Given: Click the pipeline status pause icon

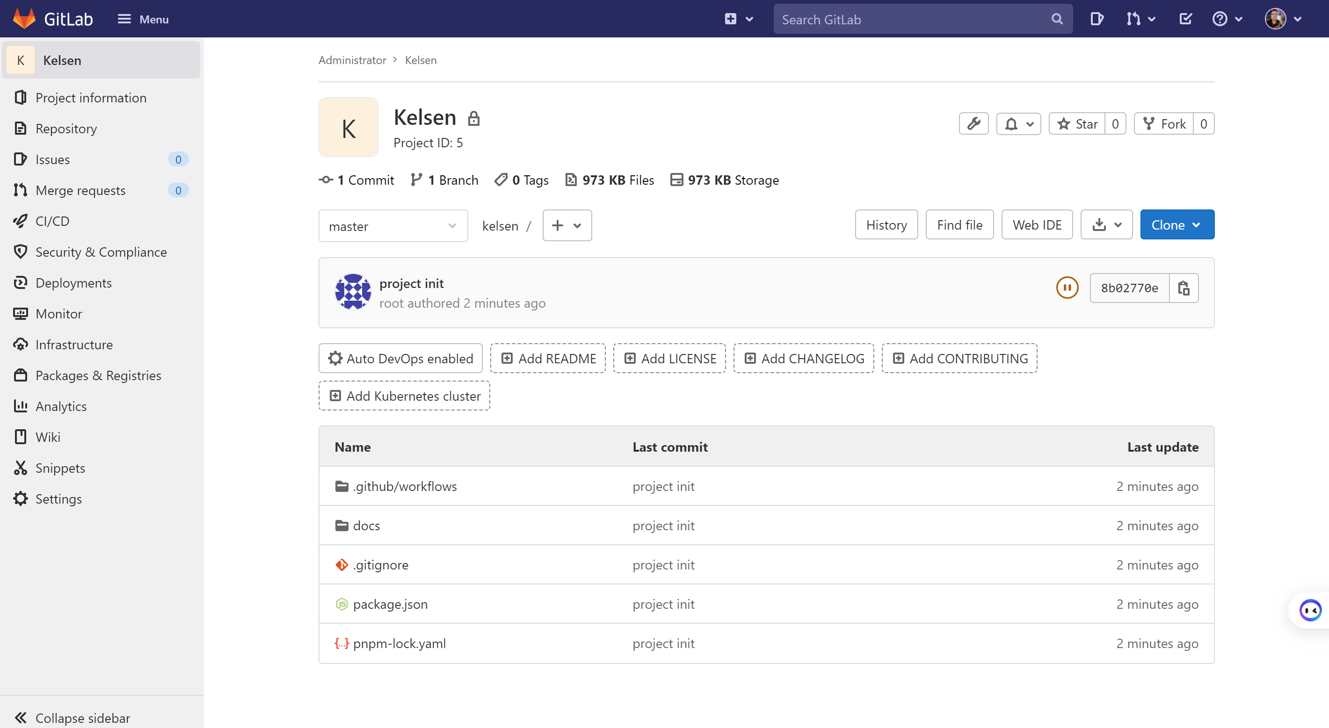Looking at the screenshot, I should [x=1067, y=288].
